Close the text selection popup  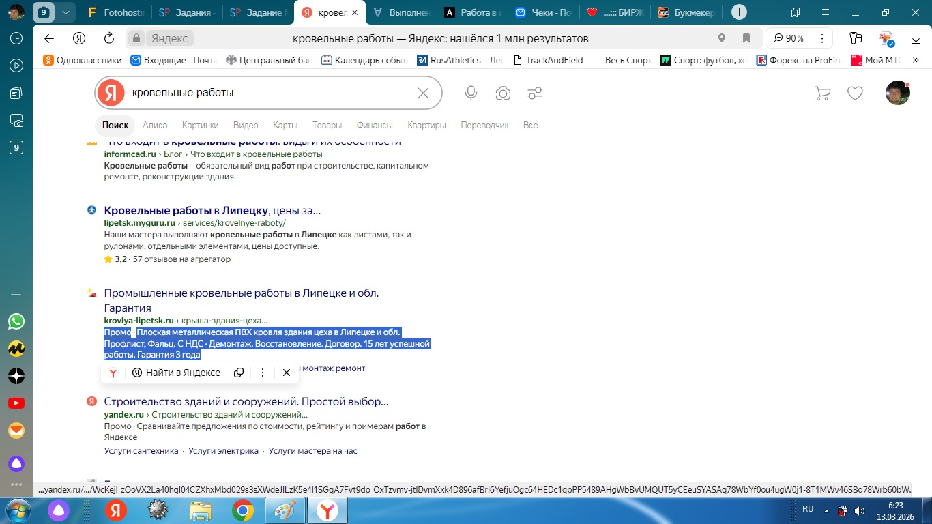click(287, 373)
